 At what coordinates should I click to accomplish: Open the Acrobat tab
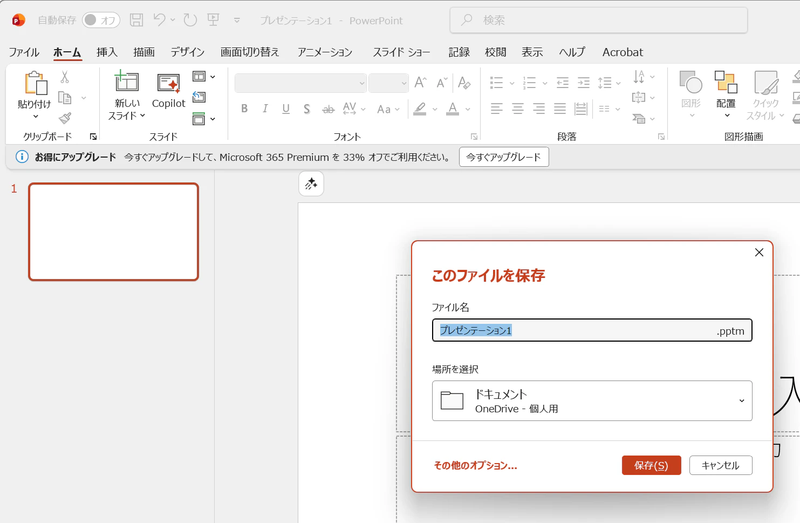(623, 52)
